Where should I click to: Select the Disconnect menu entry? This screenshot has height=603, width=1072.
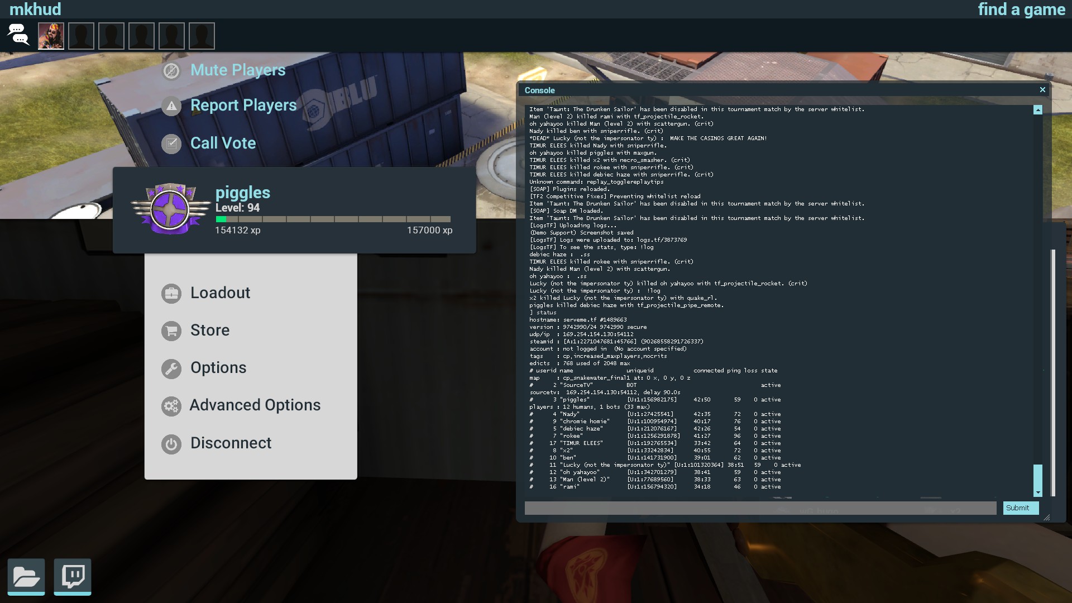(231, 443)
